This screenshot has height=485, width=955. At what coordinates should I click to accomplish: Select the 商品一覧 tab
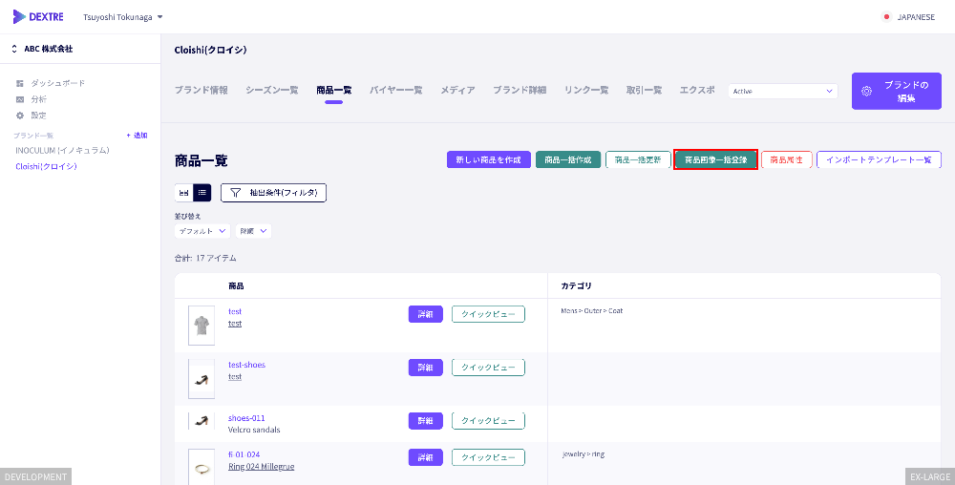click(x=333, y=90)
